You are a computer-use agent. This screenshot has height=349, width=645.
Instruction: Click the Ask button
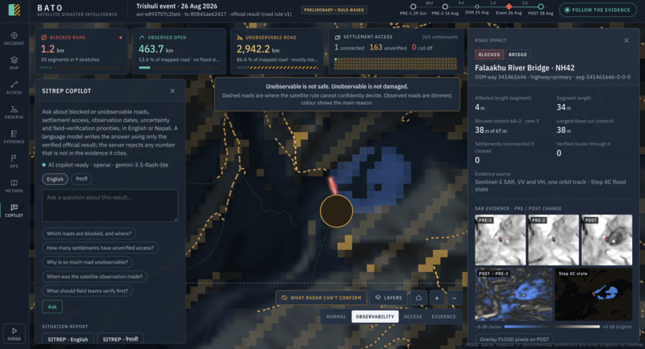click(x=52, y=307)
